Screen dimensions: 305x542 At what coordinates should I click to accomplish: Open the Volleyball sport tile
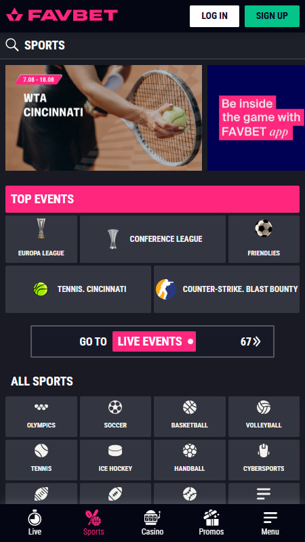pyautogui.click(x=264, y=417)
